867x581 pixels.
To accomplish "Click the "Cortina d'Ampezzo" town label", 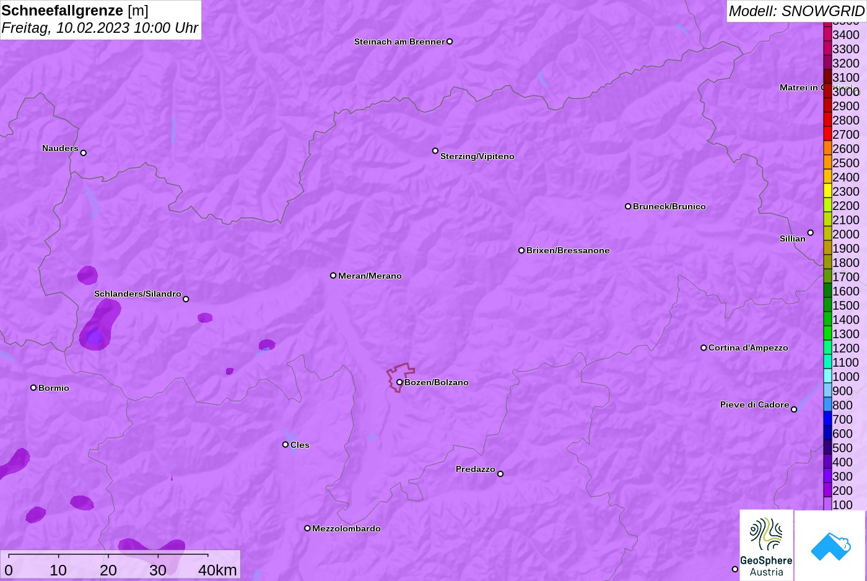I will 748,347.
